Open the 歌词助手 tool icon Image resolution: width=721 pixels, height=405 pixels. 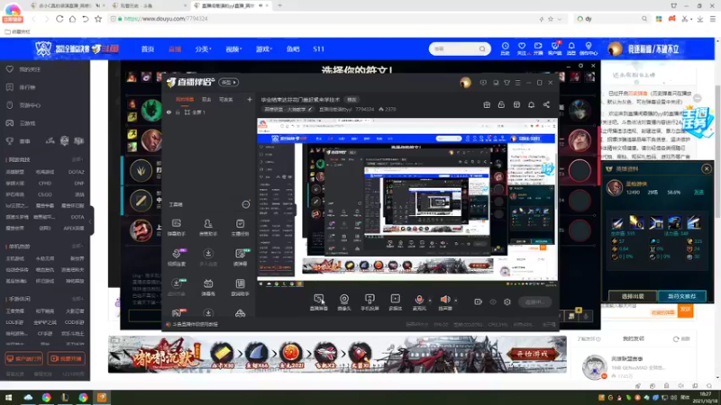tap(240, 287)
